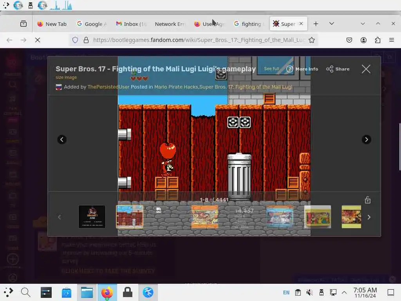
Task: Open the Firefox View tab list icon
Action: (23, 24)
